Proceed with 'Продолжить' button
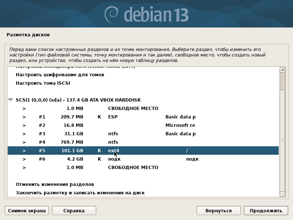The image size is (293, 220). pyautogui.click(x=266, y=210)
